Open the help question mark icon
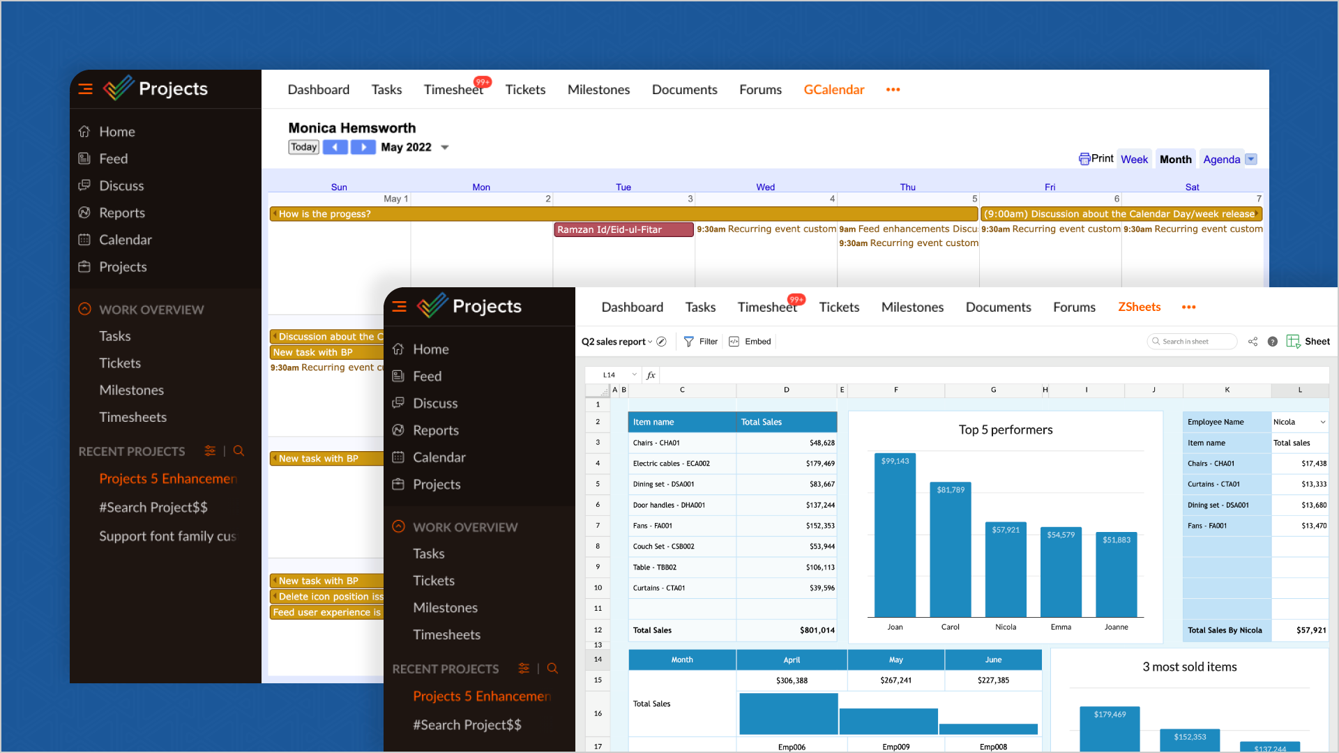 point(1272,342)
